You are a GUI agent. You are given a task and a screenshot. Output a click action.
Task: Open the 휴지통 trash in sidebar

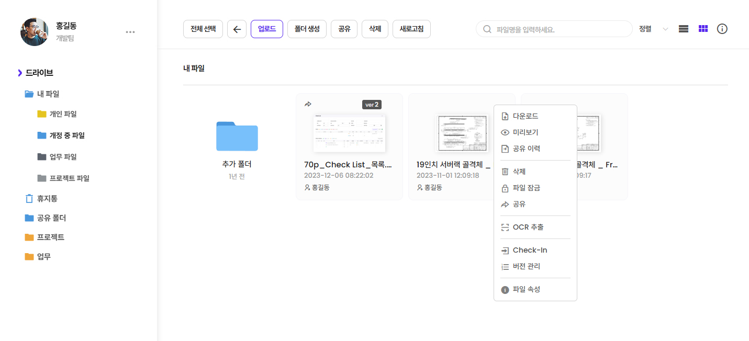[x=47, y=199]
